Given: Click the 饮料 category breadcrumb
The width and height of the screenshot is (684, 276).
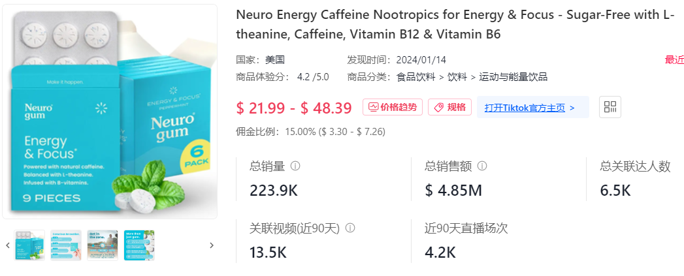Looking at the screenshot, I should point(457,78).
